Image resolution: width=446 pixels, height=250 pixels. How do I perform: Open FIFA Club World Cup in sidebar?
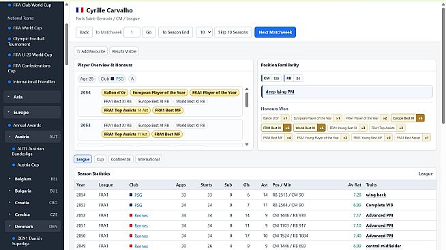pyautogui.click(x=32, y=5)
